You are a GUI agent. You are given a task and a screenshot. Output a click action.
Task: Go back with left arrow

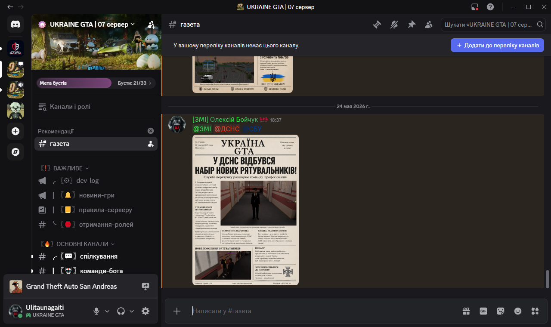point(10,7)
